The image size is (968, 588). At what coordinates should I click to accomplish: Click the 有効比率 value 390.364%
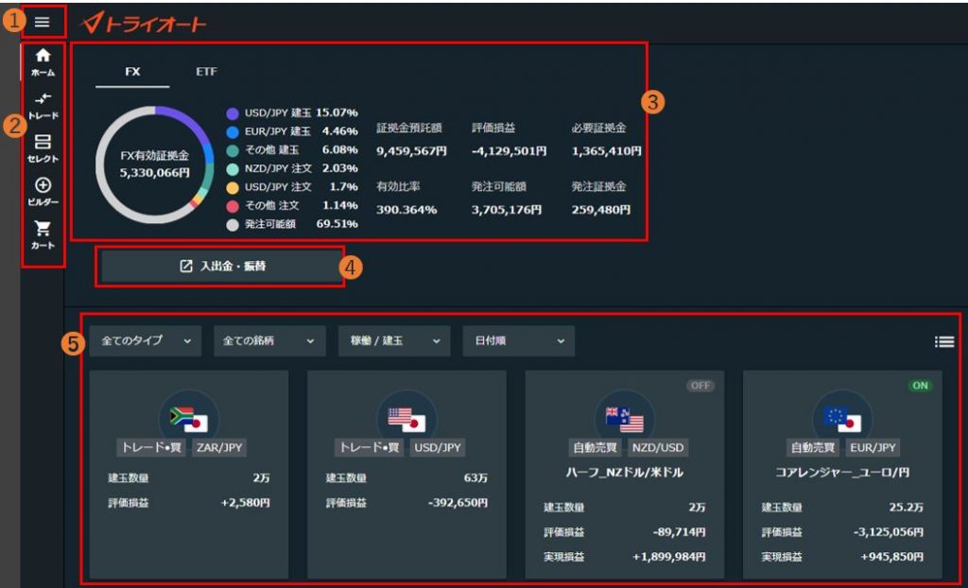click(x=406, y=210)
